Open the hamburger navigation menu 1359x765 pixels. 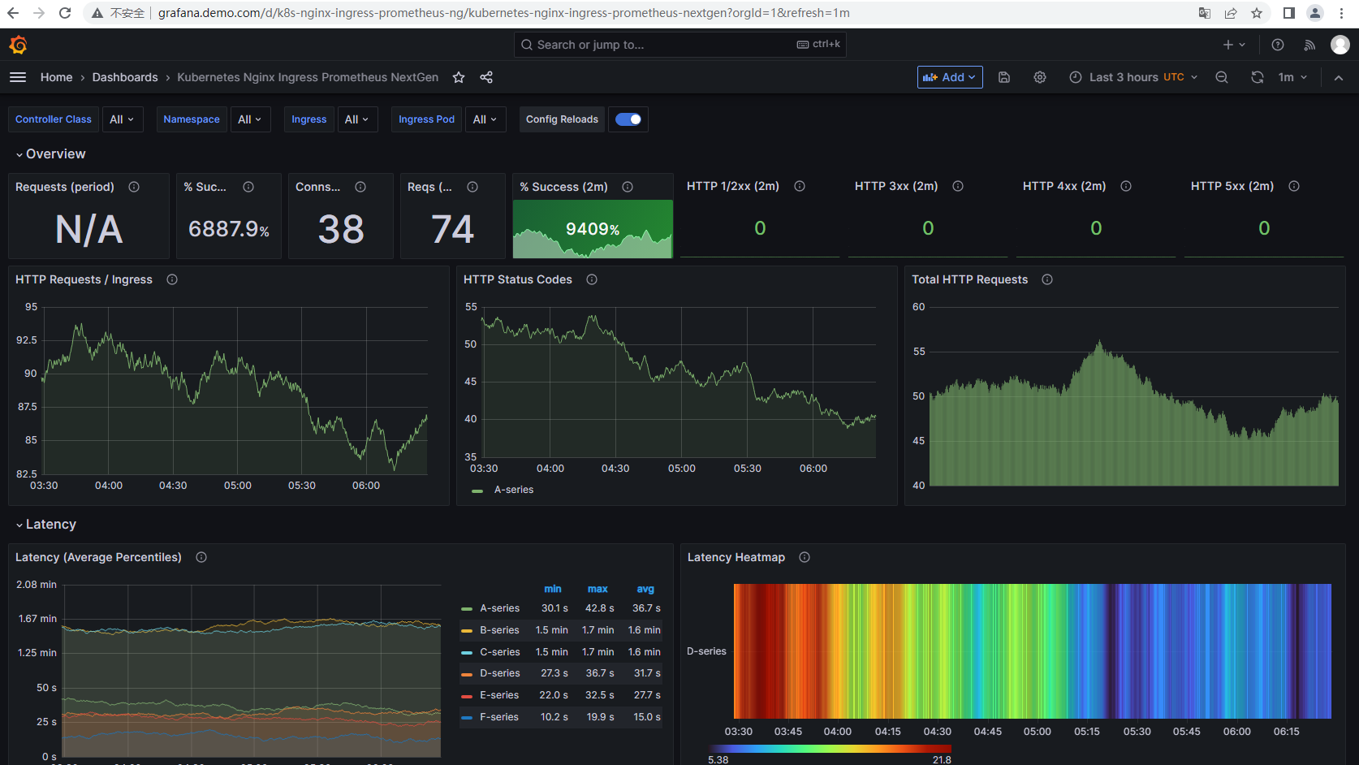click(18, 77)
